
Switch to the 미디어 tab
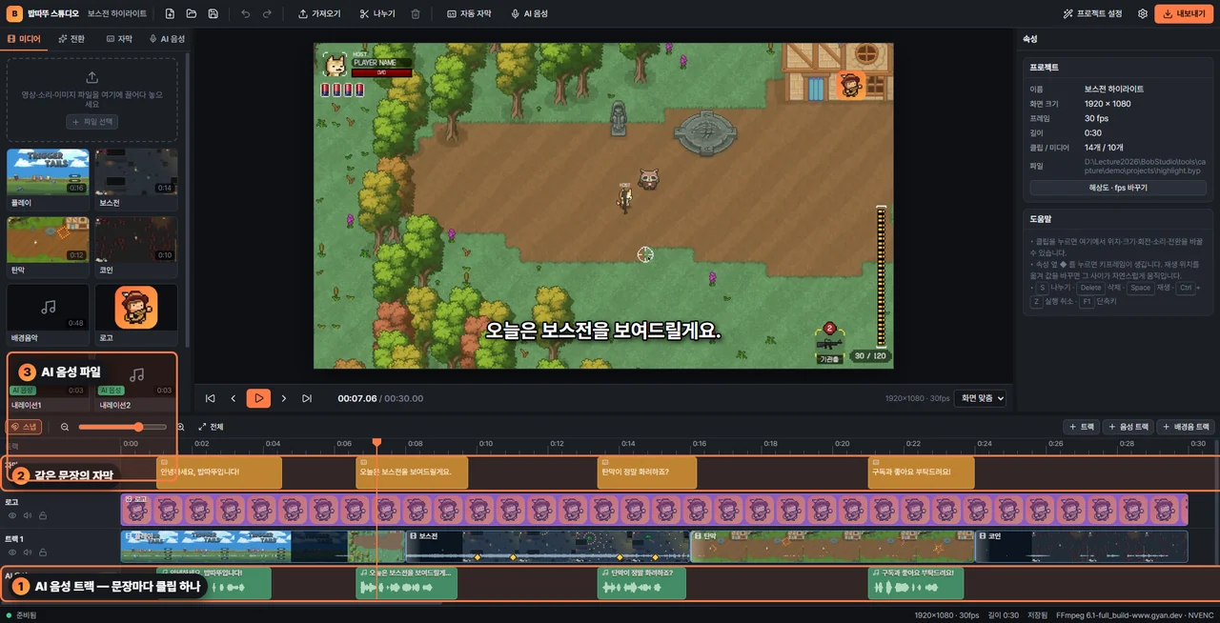click(24, 39)
